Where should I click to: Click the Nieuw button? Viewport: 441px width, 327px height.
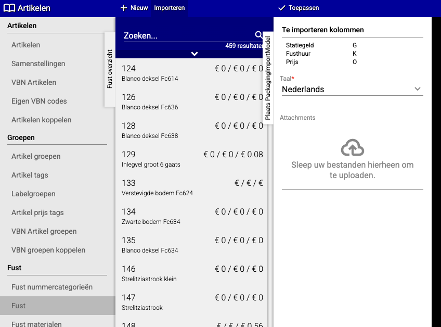point(134,8)
